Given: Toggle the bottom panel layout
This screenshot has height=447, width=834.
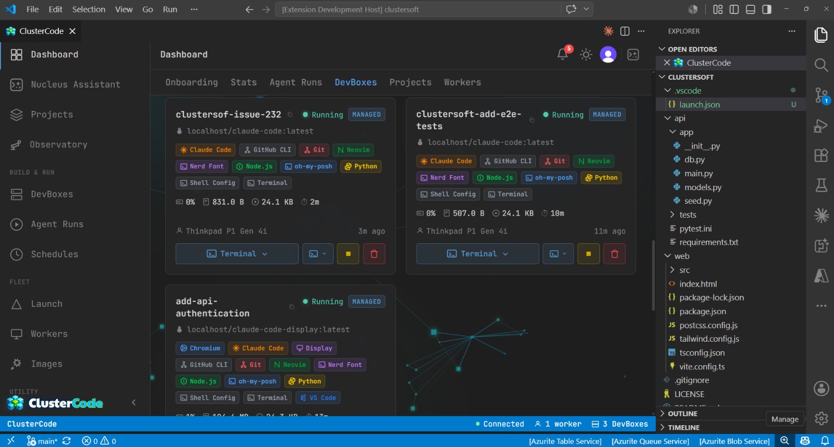Looking at the screenshot, I should coord(751,9).
